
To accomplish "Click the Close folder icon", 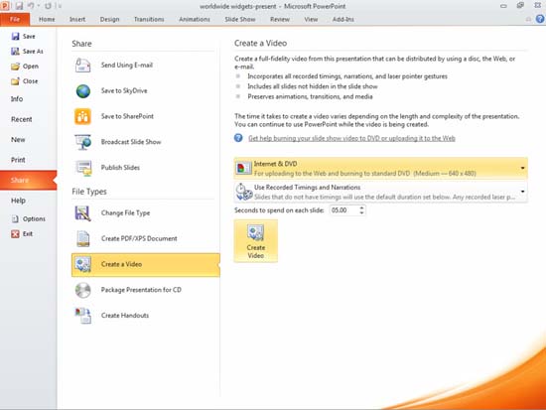I will (15, 81).
